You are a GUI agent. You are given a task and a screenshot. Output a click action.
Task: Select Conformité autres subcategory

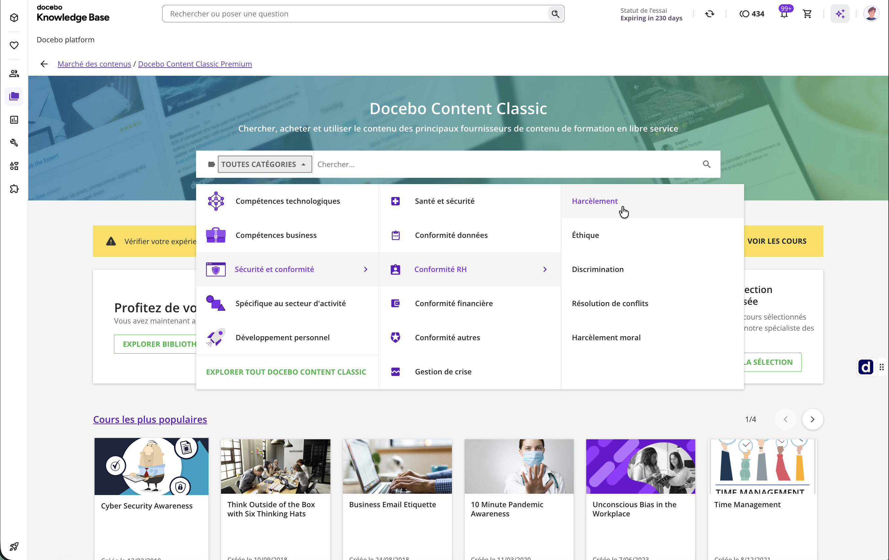click(x=470, y=338)
